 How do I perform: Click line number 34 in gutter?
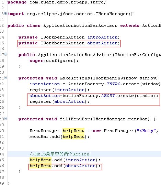[2, 154]
